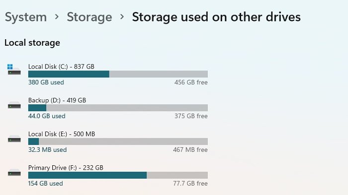Click the 380 GB used label
This screenshot has width=348, height=195.
click(x=46, y=82)
